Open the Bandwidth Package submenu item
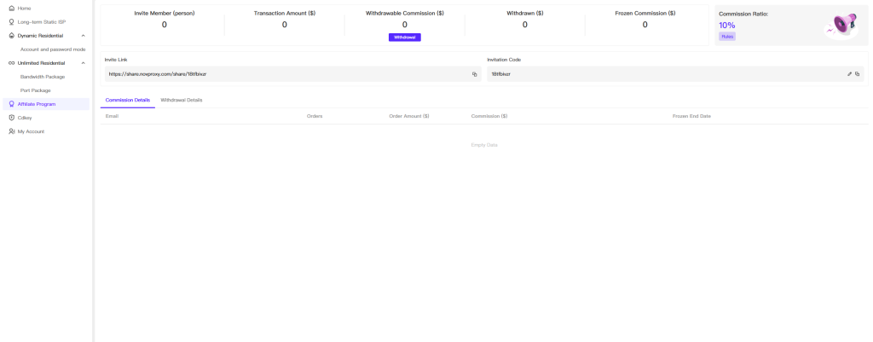 coord(43,77)
